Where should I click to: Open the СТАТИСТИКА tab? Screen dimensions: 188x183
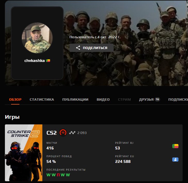[42, 99]
